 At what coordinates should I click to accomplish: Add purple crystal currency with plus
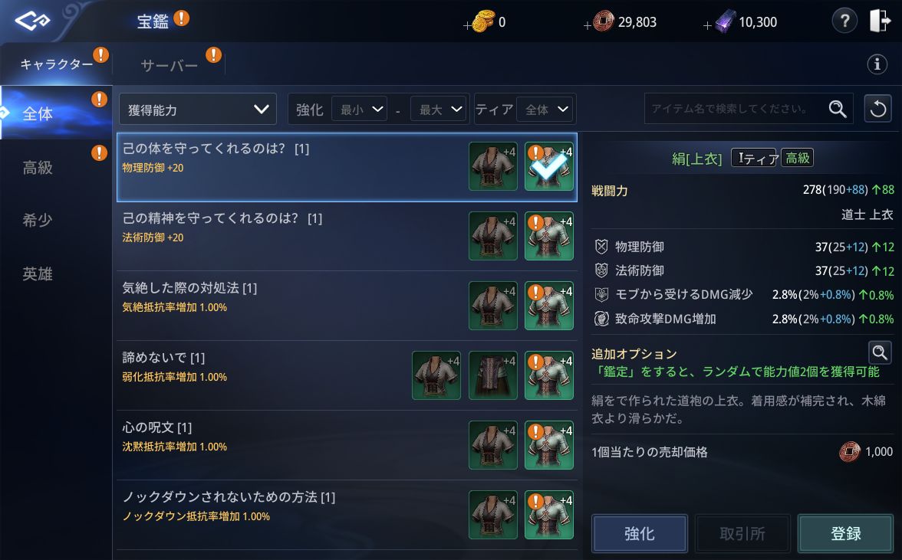[x=707, y=25]
